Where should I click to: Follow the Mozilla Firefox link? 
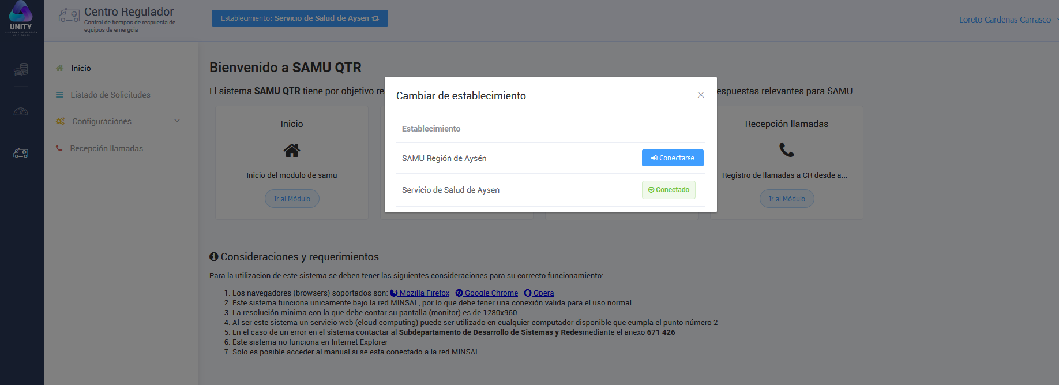click(424, 293)
